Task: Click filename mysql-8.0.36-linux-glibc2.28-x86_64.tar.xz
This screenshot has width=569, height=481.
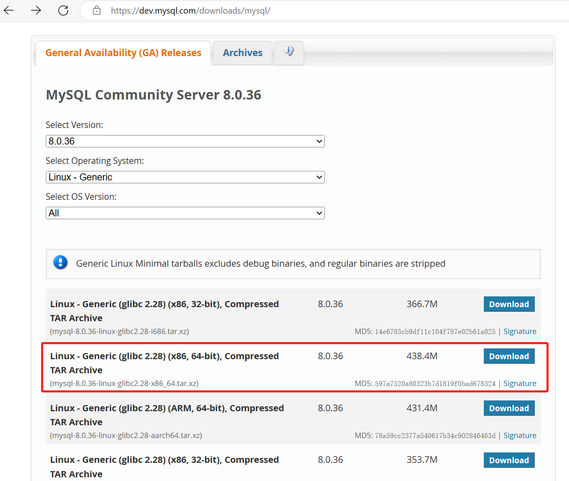Action: click(x=124, y=384)
